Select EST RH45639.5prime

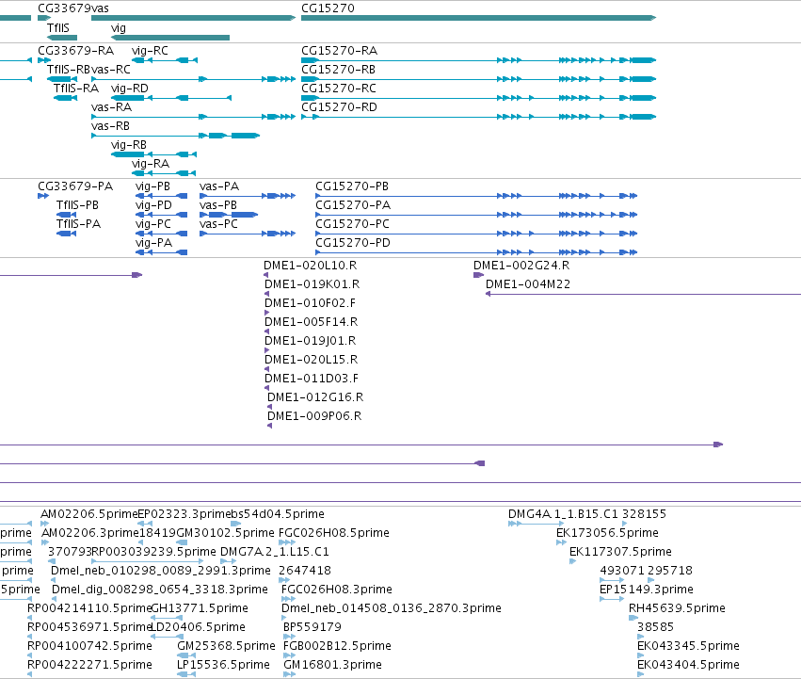click(x=677, y=608)
